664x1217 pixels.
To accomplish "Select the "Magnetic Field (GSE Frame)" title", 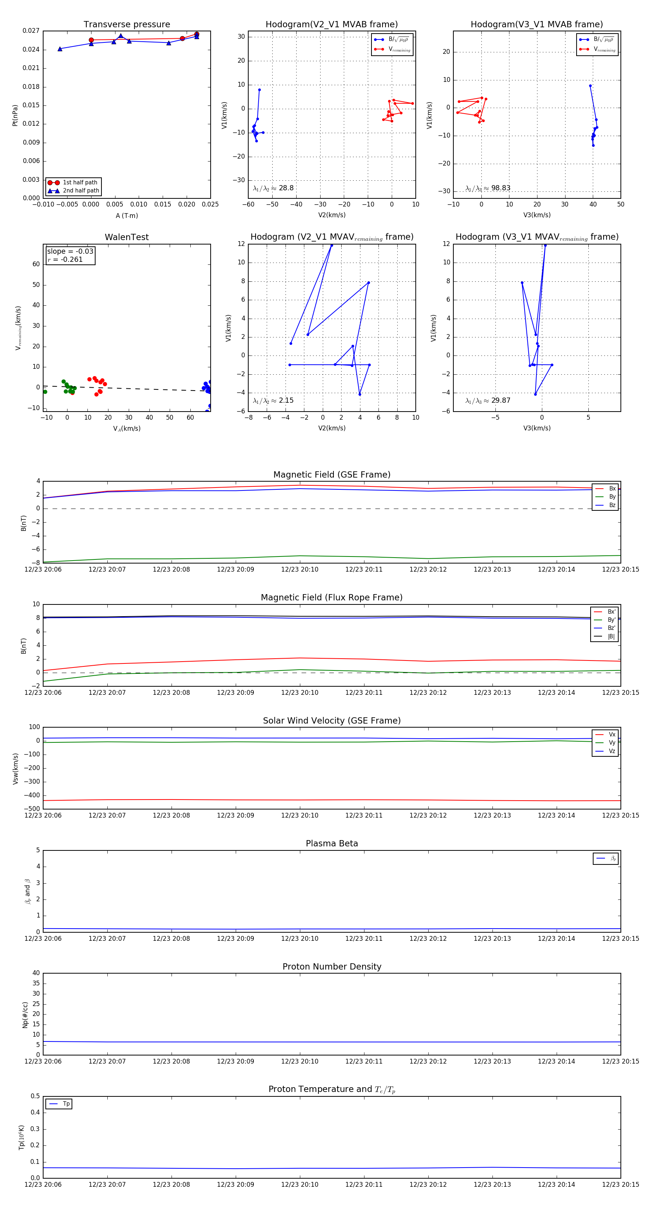I will click(x=332, y=475).
